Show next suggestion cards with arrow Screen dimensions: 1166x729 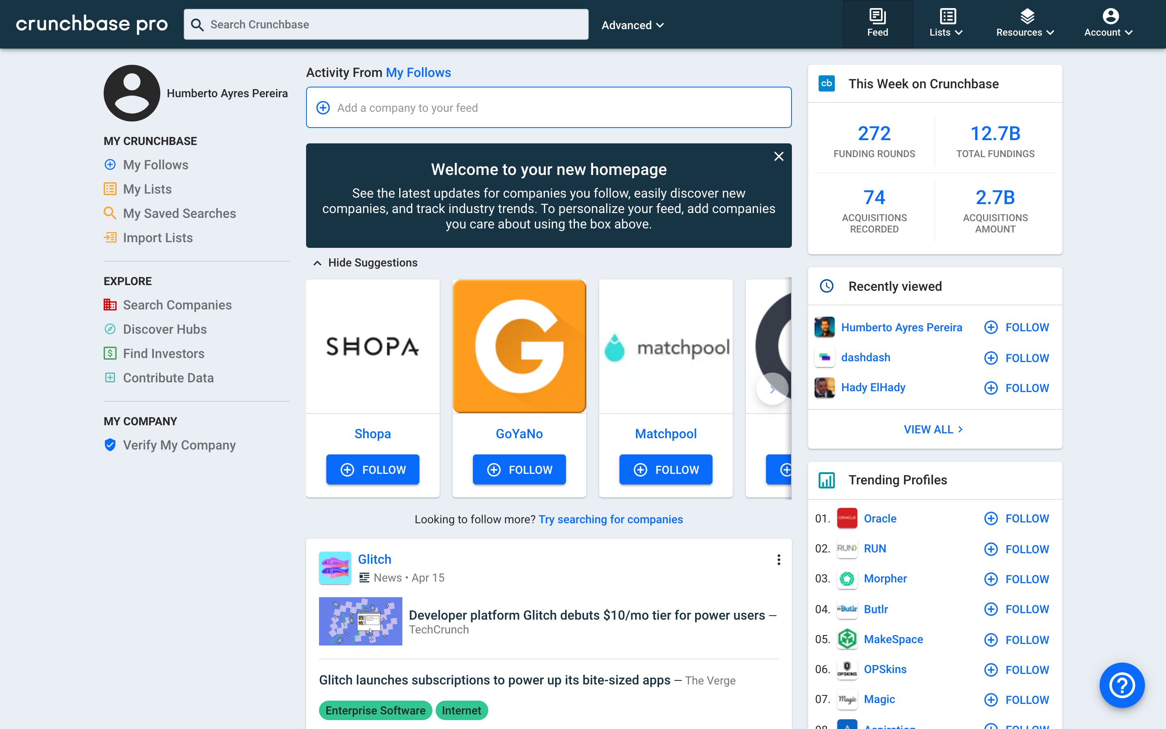(x=772, y=389)
